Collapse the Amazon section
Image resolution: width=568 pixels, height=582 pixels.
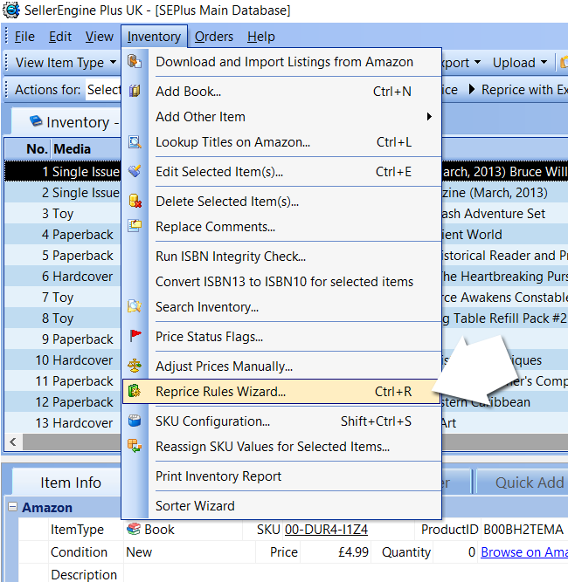[x=12, y=507]
